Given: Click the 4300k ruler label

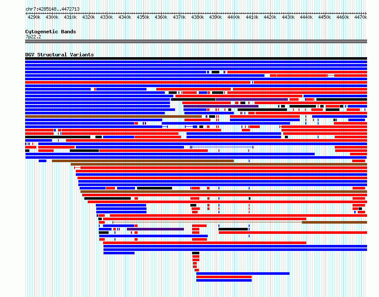Looking at the screenshot, I should 52,17.
